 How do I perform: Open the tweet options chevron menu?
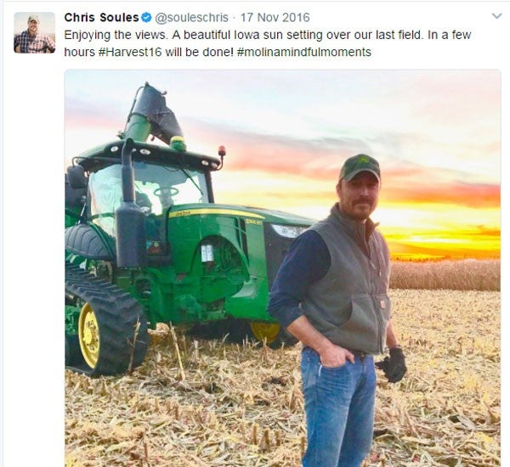coord(496,16)
